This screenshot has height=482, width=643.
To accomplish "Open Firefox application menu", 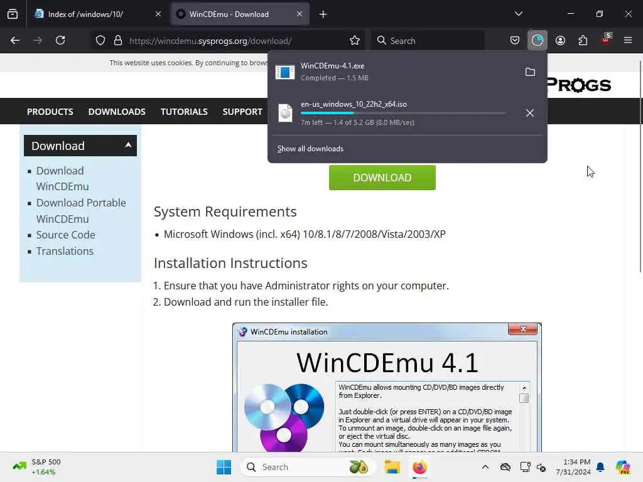I will [628, 40].
